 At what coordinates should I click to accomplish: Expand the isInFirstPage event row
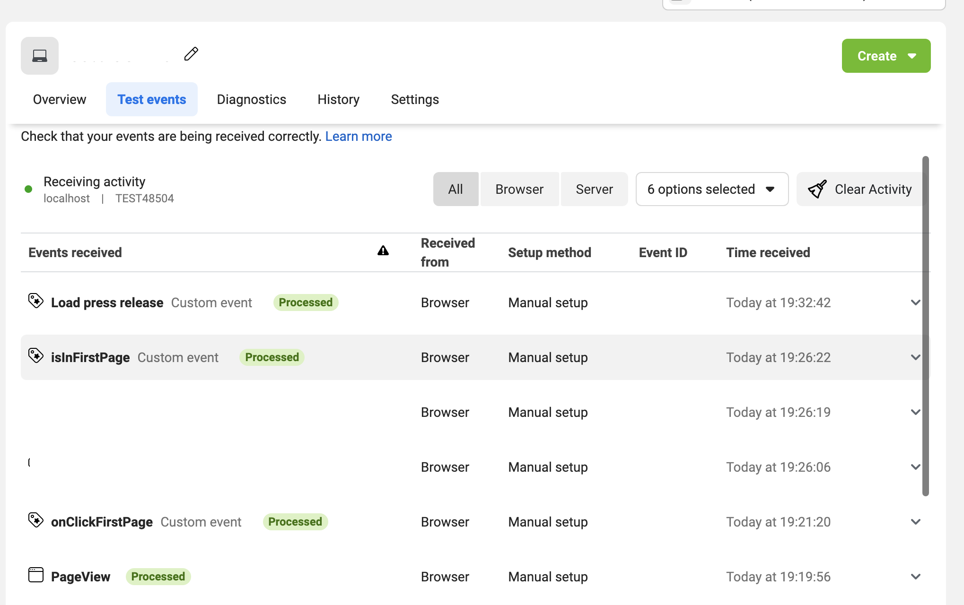(916, 357)
